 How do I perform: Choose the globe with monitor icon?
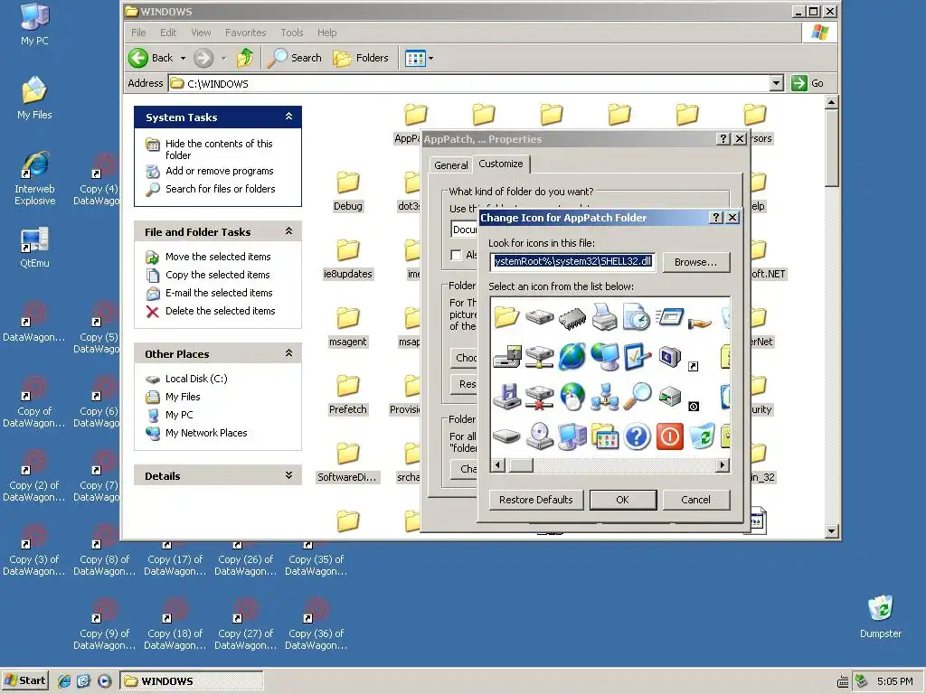pyautogui.click(x=605, y=356)
